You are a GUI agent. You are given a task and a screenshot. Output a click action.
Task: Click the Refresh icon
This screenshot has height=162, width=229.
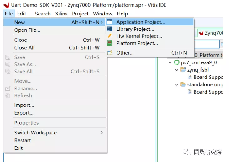pos(8,95)
